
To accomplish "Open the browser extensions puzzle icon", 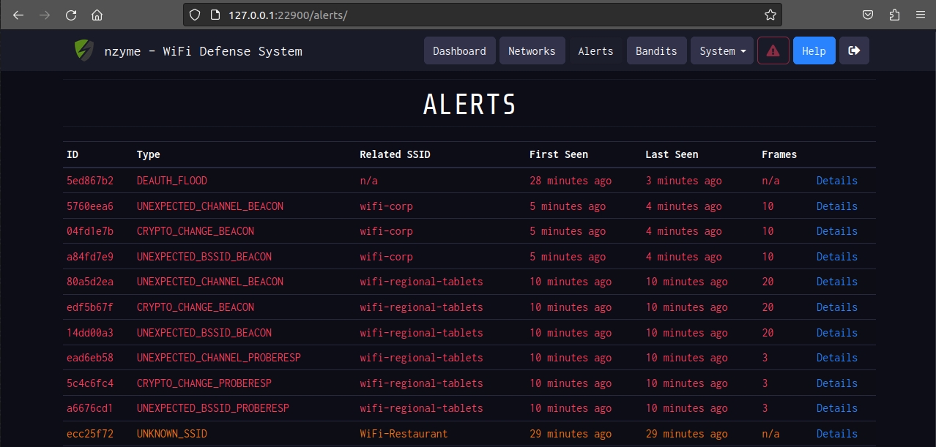I will coord(894,15).
